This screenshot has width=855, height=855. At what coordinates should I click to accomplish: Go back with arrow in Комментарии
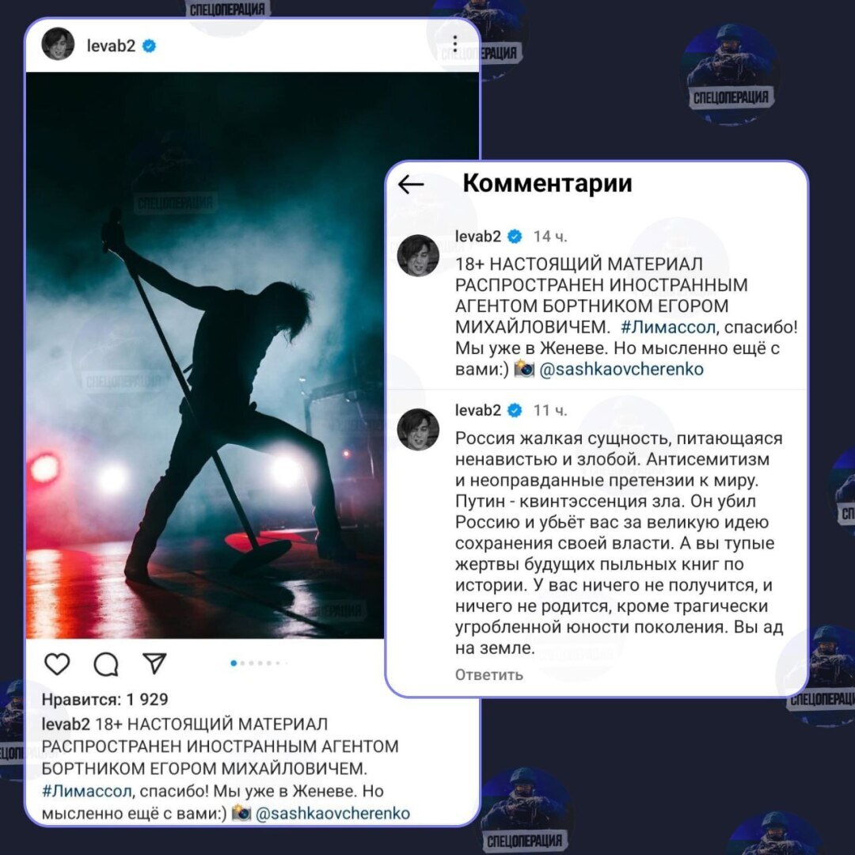click(411, 184)
